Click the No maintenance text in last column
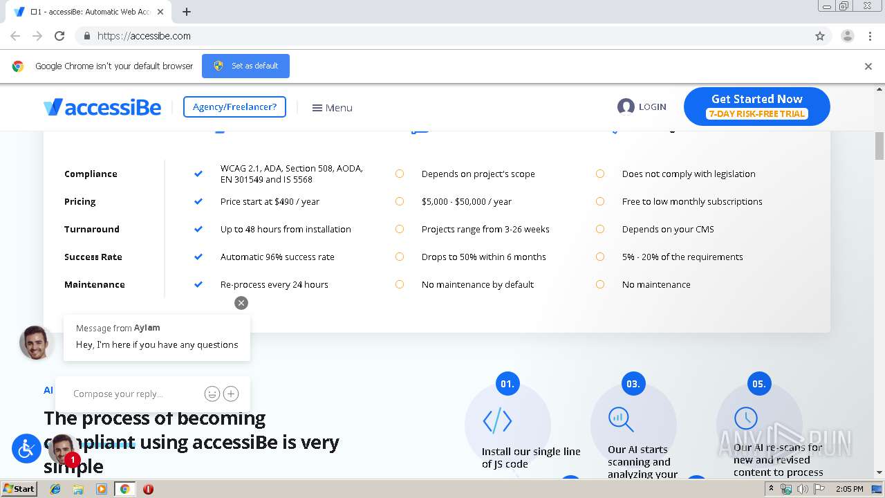Image resolution: width=885 pixels, height=498 pixels. point(656,284)
